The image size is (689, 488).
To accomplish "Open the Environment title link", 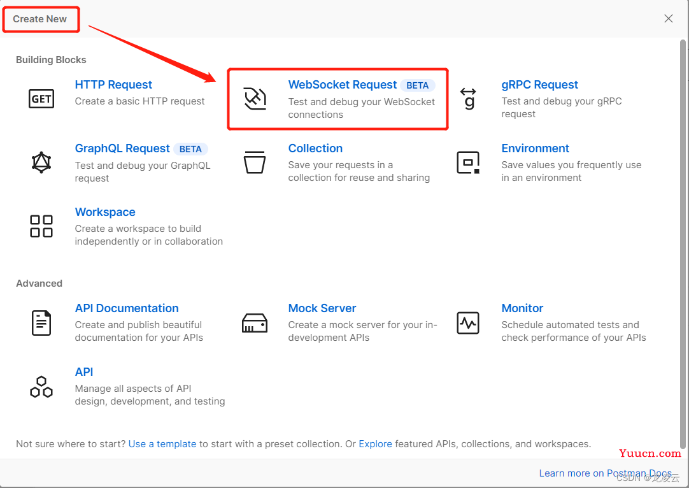I will pos(535,148).
